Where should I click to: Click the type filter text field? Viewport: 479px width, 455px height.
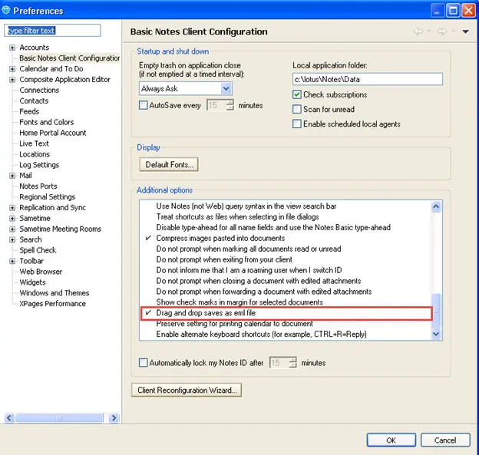pos(52,31)
